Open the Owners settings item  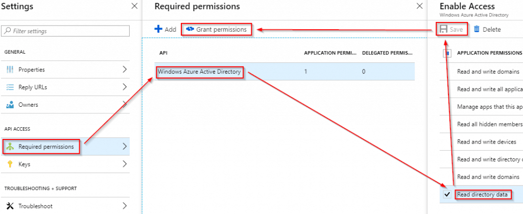pos(65,105)
